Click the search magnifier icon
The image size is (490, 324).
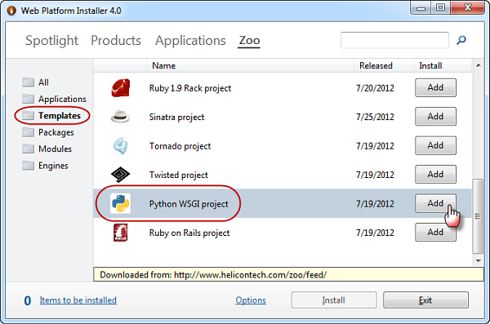point(461,40)
